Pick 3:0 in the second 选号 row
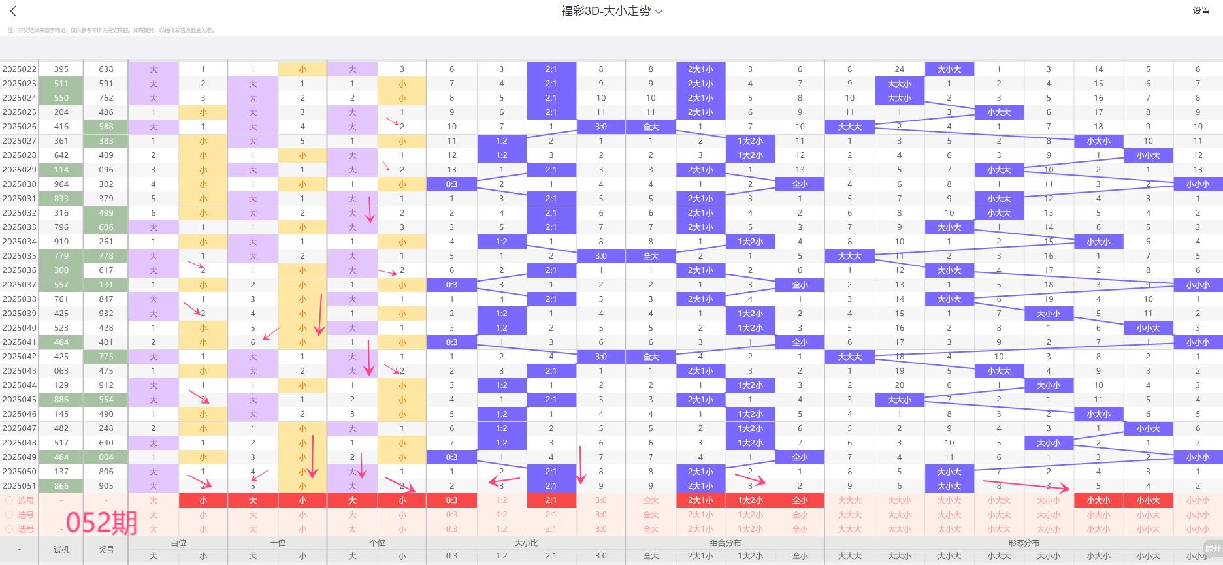 [601, 515]
